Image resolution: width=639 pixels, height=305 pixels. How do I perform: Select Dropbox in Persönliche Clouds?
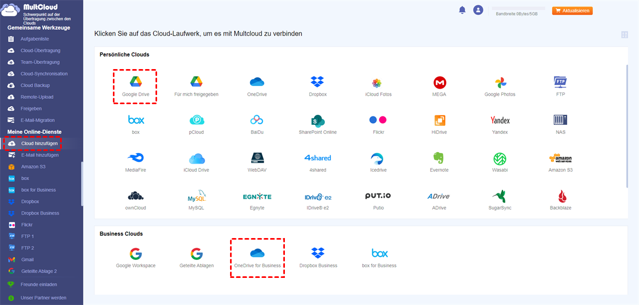tap(317, 82)
